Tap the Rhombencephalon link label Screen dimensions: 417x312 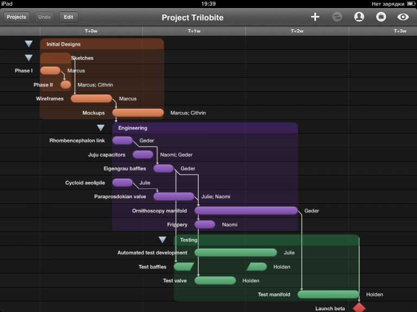(x=77, y=140)
